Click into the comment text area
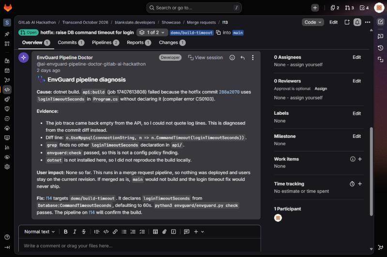 [x=140, y=245]
